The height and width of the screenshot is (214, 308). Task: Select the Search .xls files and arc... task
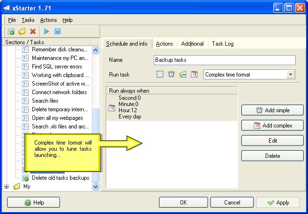(60, 126)
